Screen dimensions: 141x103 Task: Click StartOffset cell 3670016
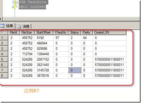tap(44, 76)
